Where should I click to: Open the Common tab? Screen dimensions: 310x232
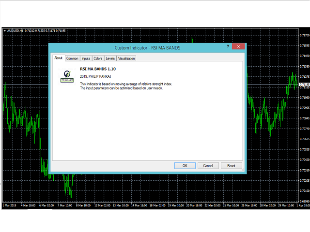pos(72,58)
